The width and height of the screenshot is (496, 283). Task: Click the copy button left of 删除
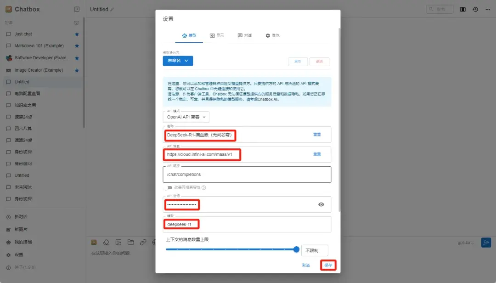click(x=298, y=62)
